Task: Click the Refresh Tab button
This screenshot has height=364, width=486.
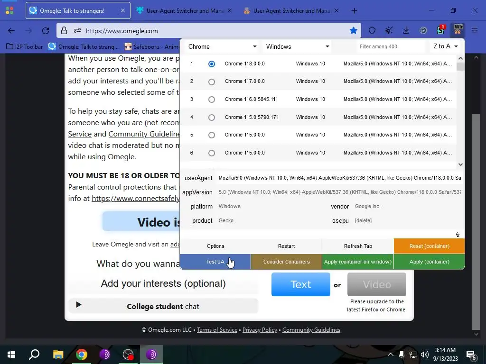Action: (358, 246)
